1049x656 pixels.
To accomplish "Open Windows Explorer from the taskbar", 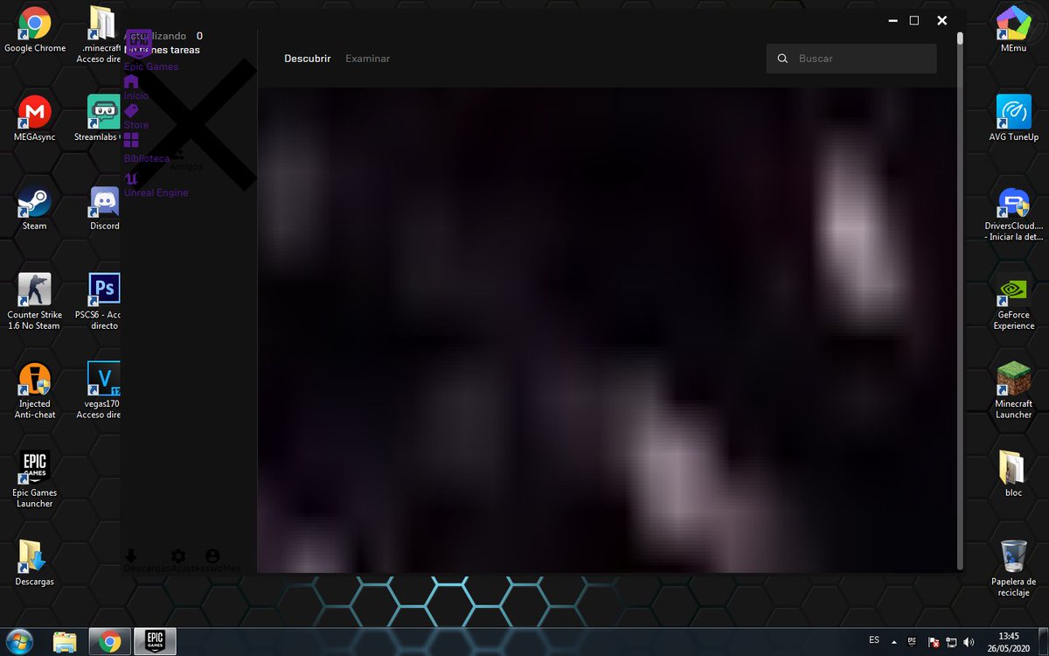I will [66, 642].
